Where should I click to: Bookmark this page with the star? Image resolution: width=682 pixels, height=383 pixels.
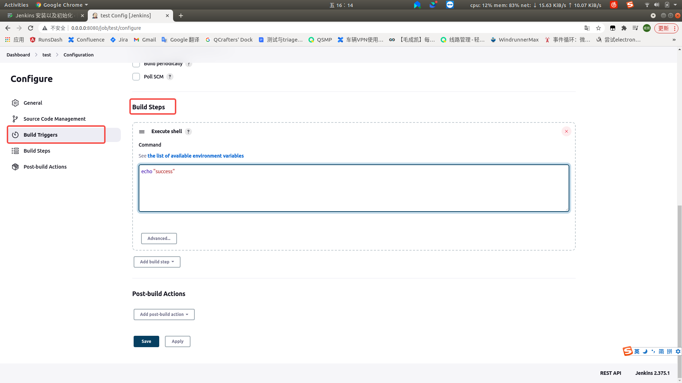598,28
